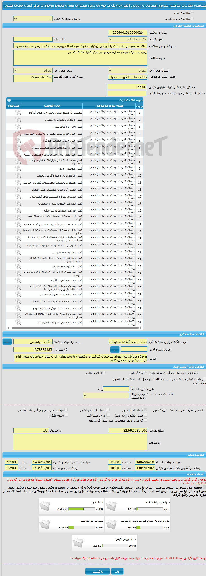
Task: Click the مبلغ تضمین field
Action: pyautogui.click(x=128, y=430)
